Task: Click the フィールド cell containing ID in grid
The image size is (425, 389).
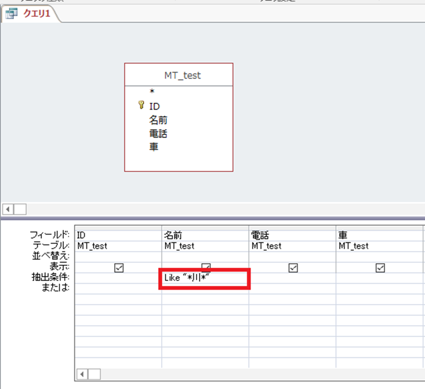Action: [117, 235]
